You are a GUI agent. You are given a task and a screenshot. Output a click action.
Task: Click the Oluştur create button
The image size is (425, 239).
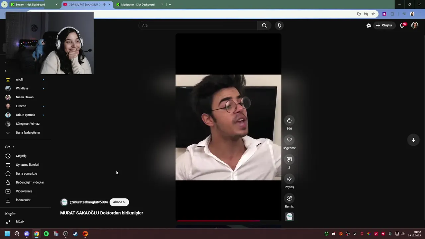pos(384,26)
